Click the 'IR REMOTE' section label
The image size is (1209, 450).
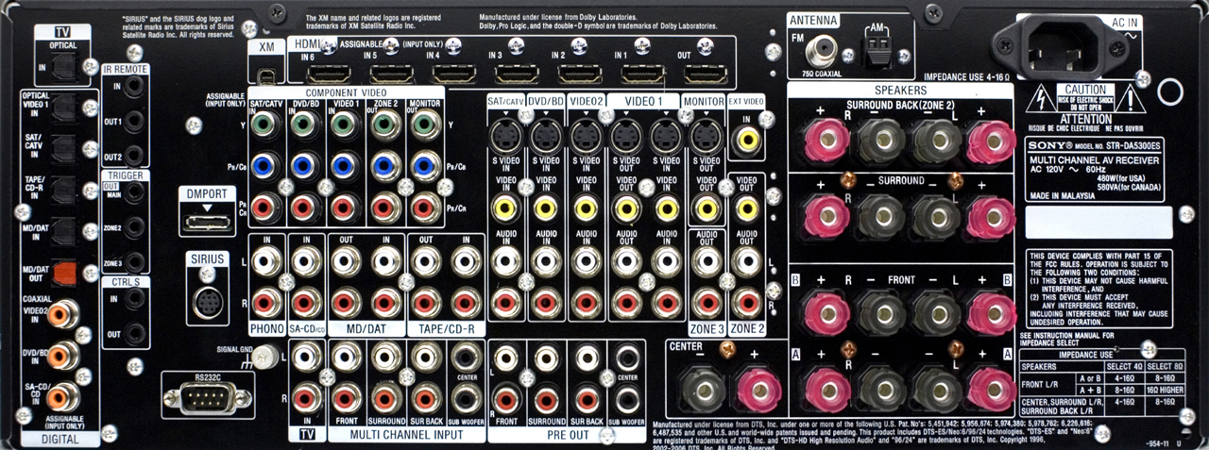click(127, 69)
